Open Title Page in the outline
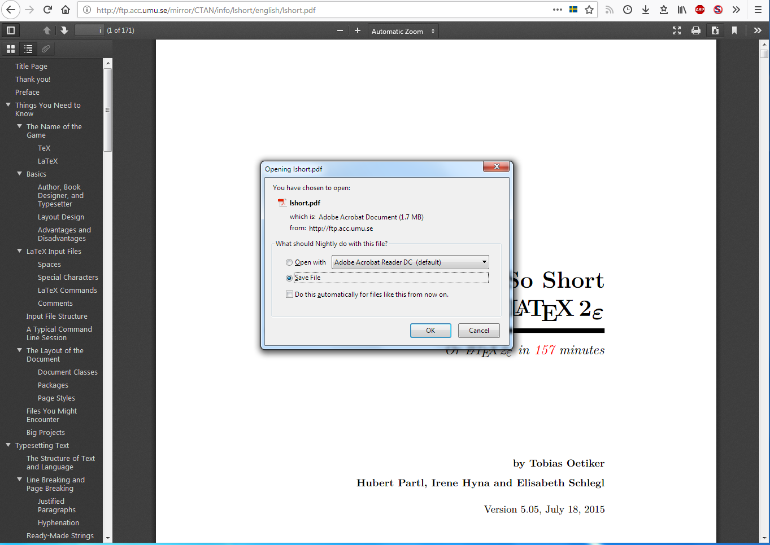770x545 pixels. pyautogui.click(x=31, y=67)
